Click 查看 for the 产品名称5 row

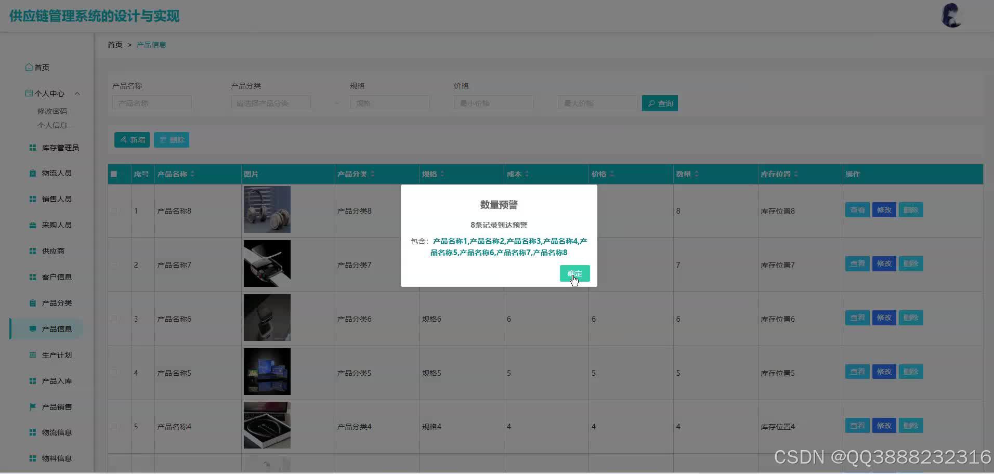[857, 372]
